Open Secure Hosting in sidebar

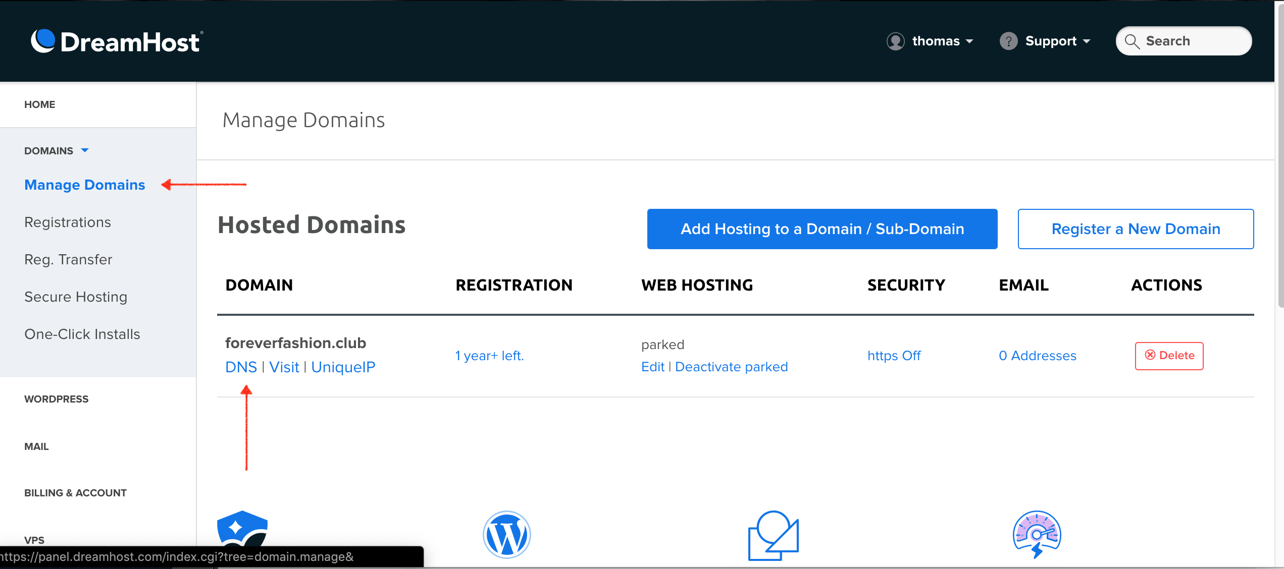pos(76,297)
